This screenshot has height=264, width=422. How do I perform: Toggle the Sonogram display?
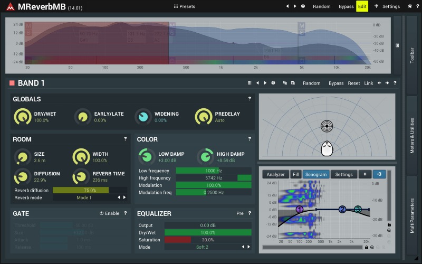coord(316,174)
